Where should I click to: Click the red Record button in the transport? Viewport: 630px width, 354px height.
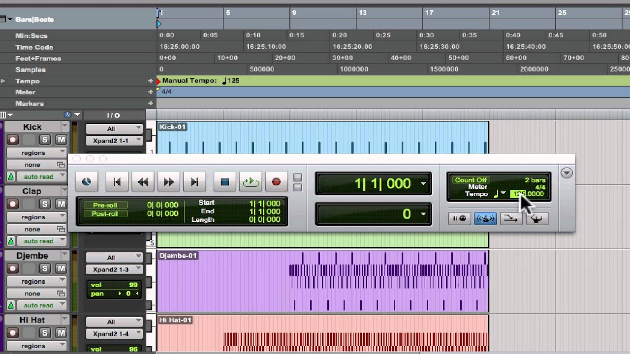coord(276,182)
